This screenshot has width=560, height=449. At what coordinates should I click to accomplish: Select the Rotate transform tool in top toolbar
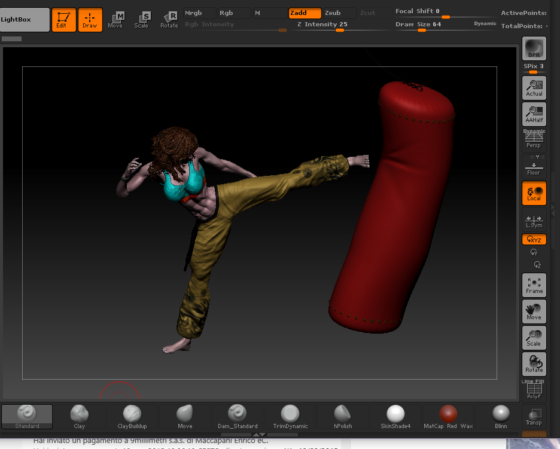tap(169, 20)
